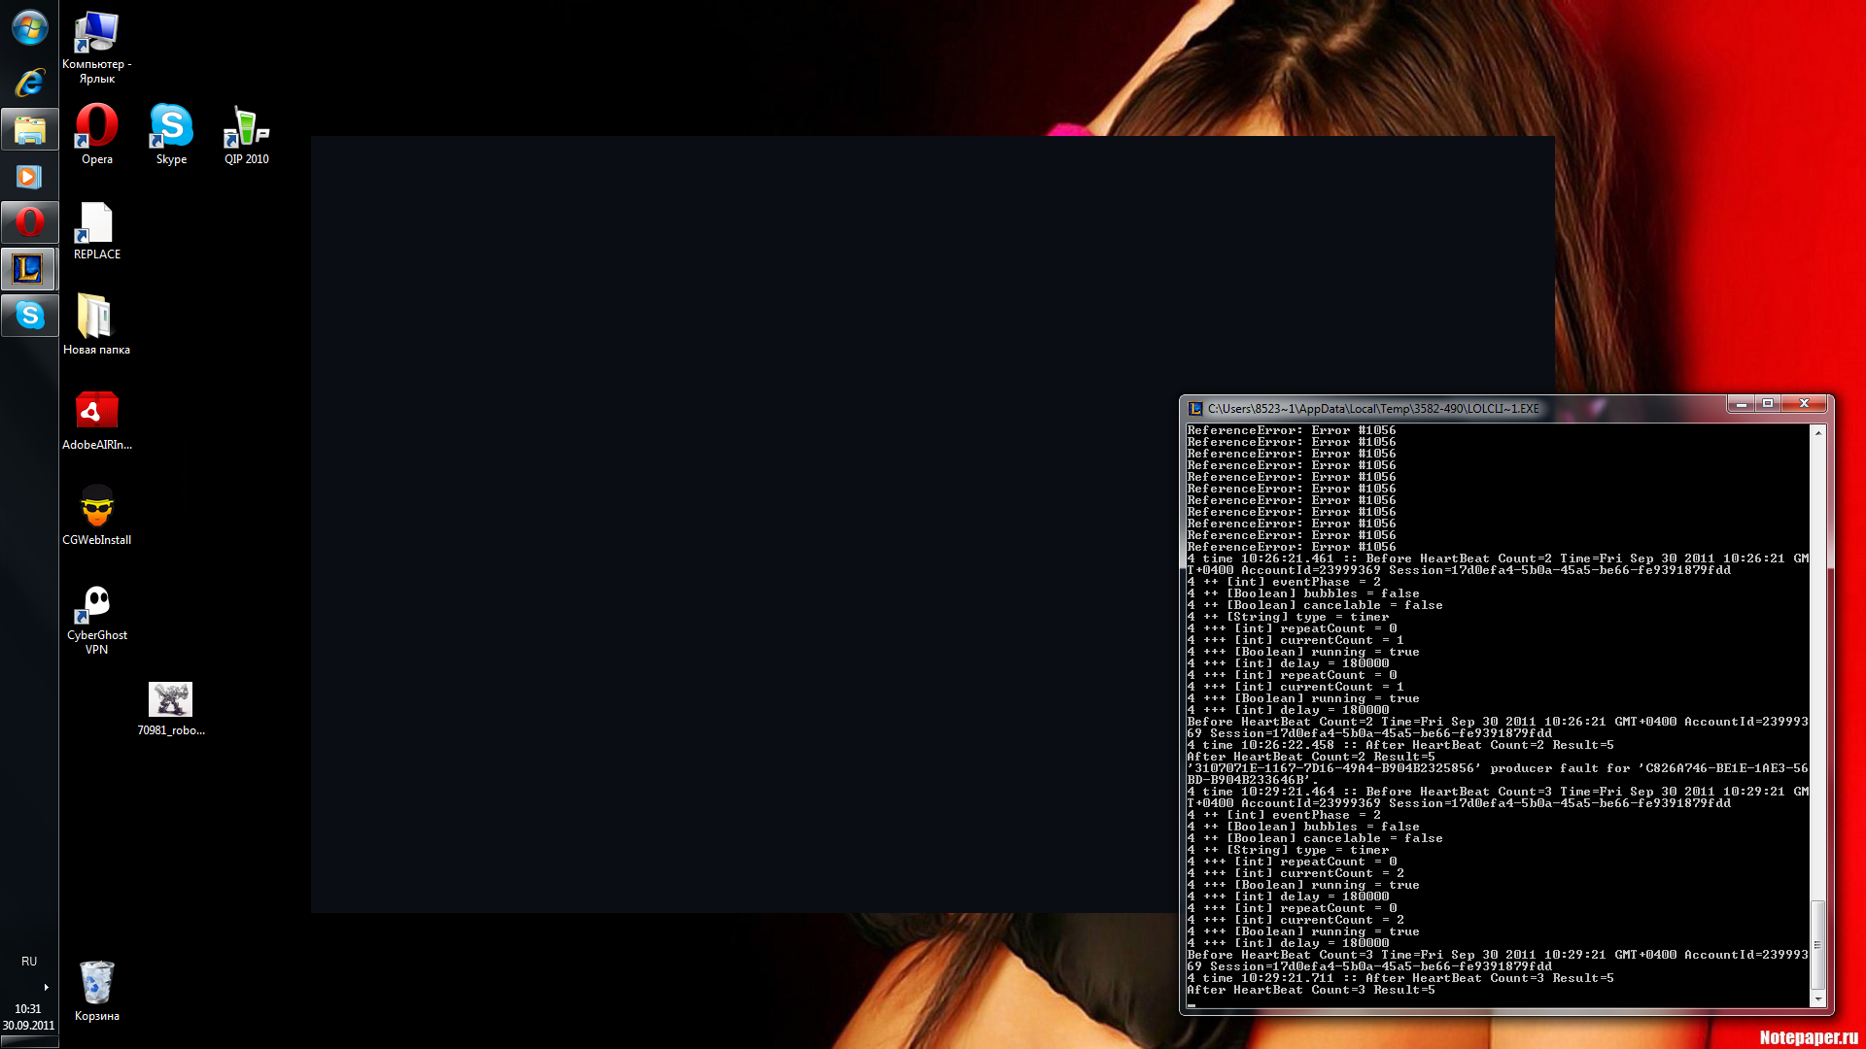Click the console window system menu icon
Screen dimensions: 1866x1049
(x=1195, y=409)
